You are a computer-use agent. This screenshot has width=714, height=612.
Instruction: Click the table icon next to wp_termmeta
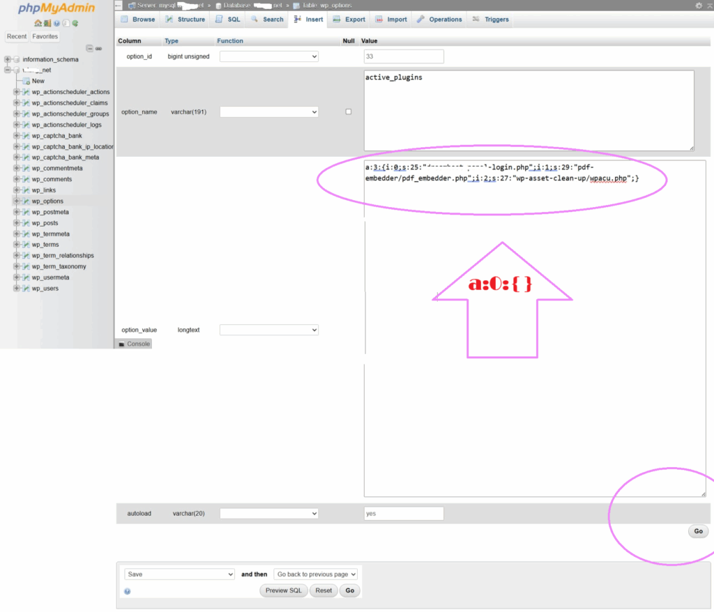tap(26, 234)
